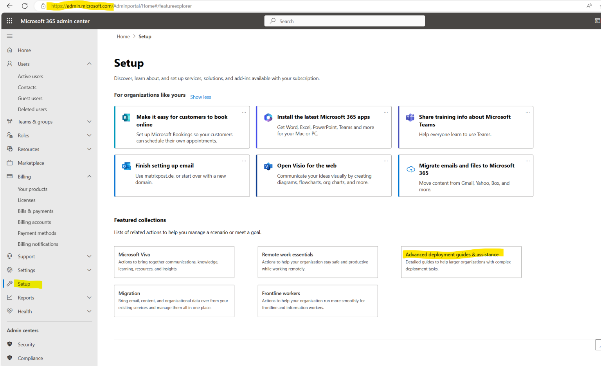Click the browser back arrow
The width and height of the screenshot is (601, 366).
coord(9,6)
